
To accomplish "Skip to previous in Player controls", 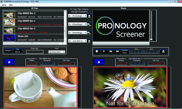I will coord(111,51).
